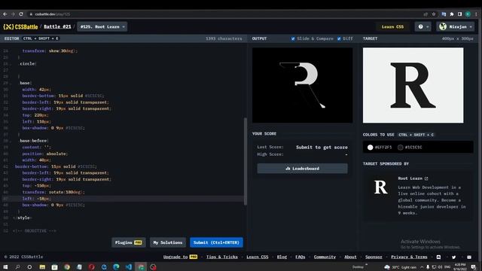Click the code line 'transform: skew(30deg);'
Viewport: 482px width, 271px height.
tap(50, 51)
